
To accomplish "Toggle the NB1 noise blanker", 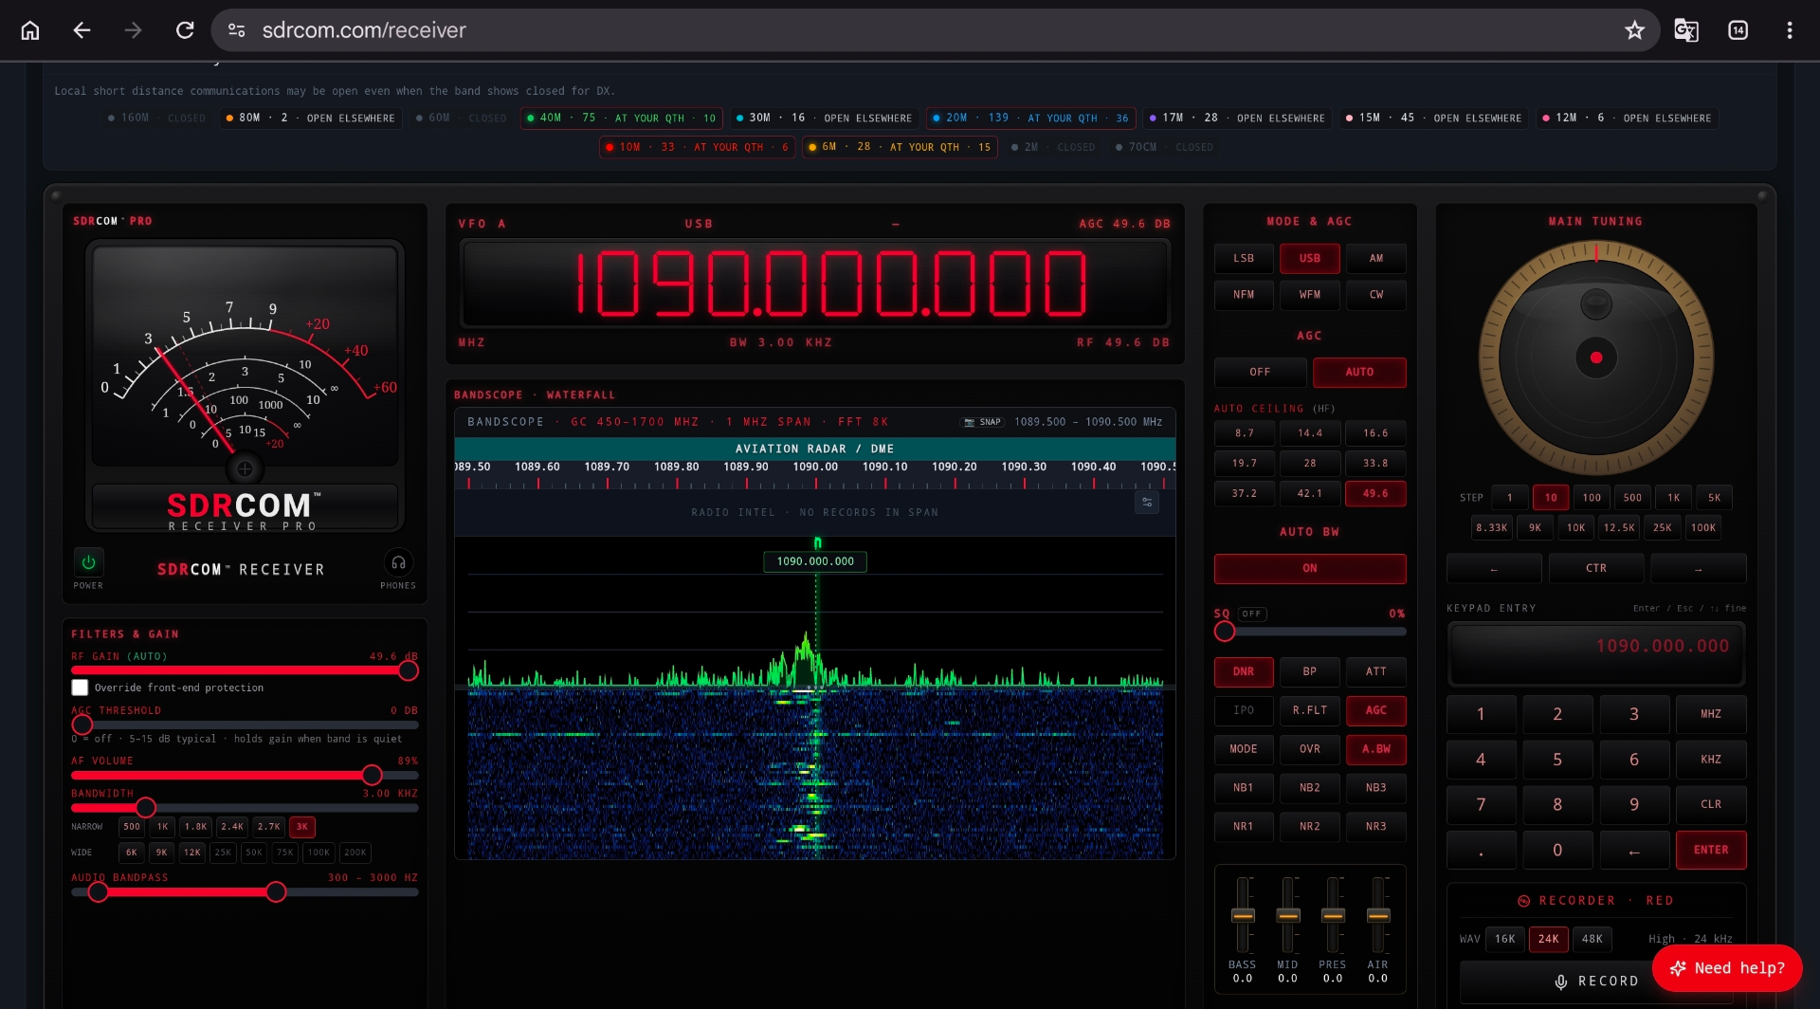I will click(x=1244, y=788).
